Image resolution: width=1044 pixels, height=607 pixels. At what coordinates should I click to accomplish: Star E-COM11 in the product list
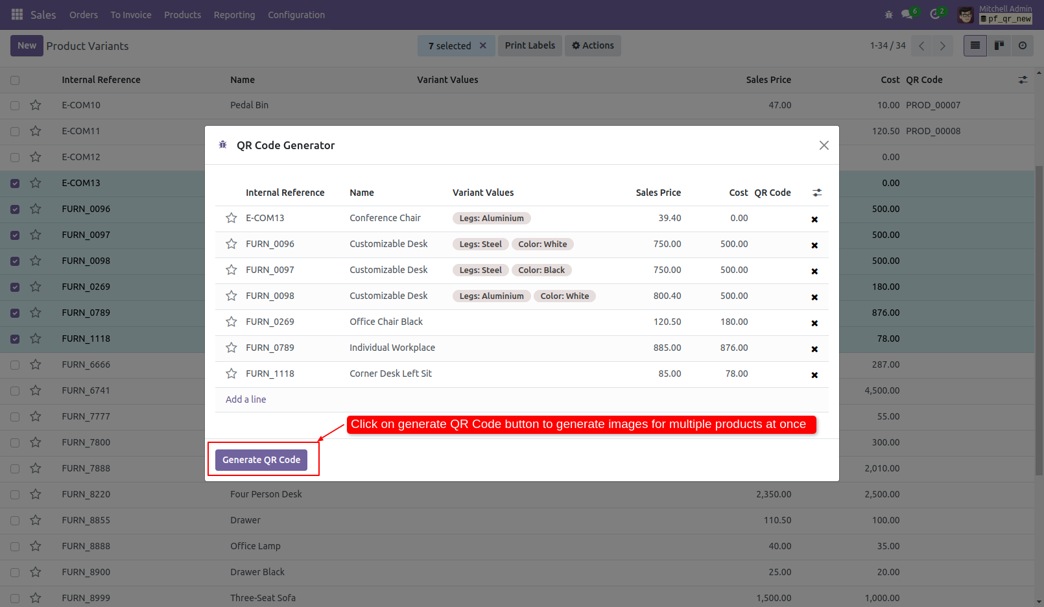(x=36, y=131)
